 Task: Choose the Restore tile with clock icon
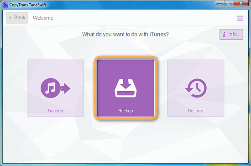click(196, 88)
